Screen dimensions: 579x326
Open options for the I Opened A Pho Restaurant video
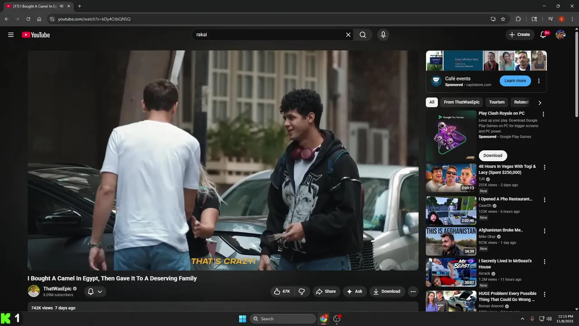(x=545, y=200)
